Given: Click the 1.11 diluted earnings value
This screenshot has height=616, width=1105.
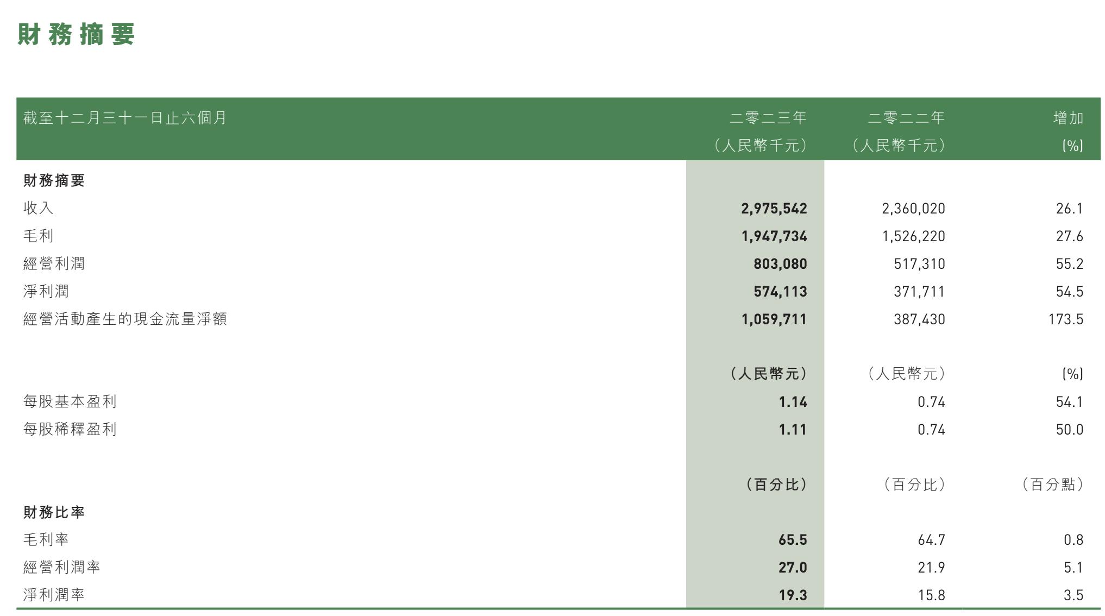Looking at the screenshot, I should [x=793, y=430].
